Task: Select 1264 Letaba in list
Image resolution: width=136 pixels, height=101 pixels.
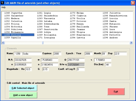Action: click(45, 21)
